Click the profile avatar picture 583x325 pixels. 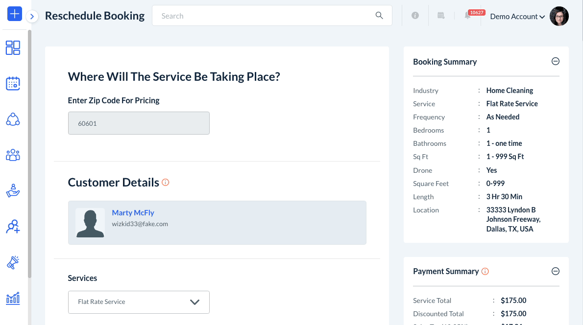(x=559, y=16)
